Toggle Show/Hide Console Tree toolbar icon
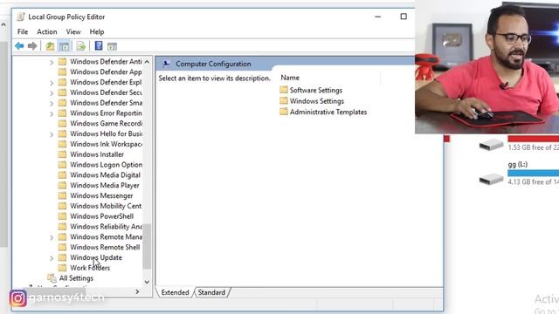559x314 pixels. [x=64, y=46]
